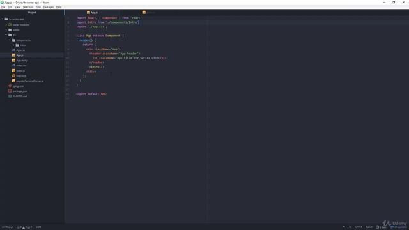Place cursor on 'export default App' line
409x230 pixels.
[92, 94]
